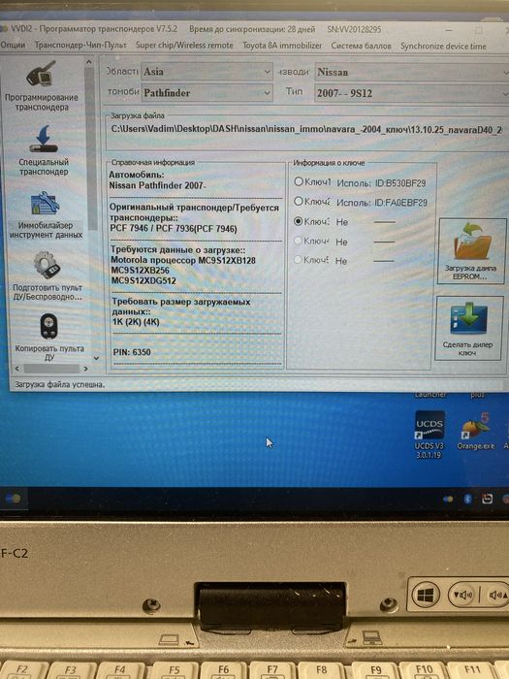
Task: Open Super chip/Wireless remote menu
Action: point(184,45)
